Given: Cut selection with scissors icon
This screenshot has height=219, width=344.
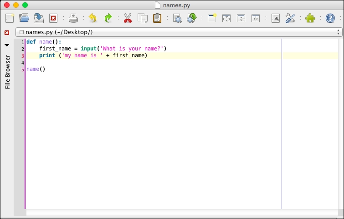Looking at the screenshot, I should click(128, 18).
